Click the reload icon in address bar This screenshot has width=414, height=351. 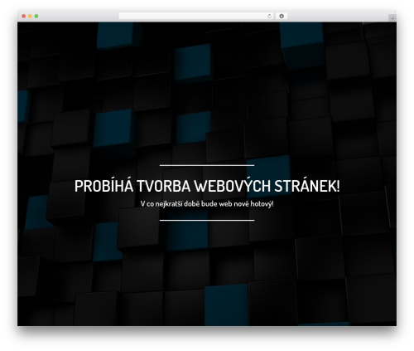click(269, 16)
